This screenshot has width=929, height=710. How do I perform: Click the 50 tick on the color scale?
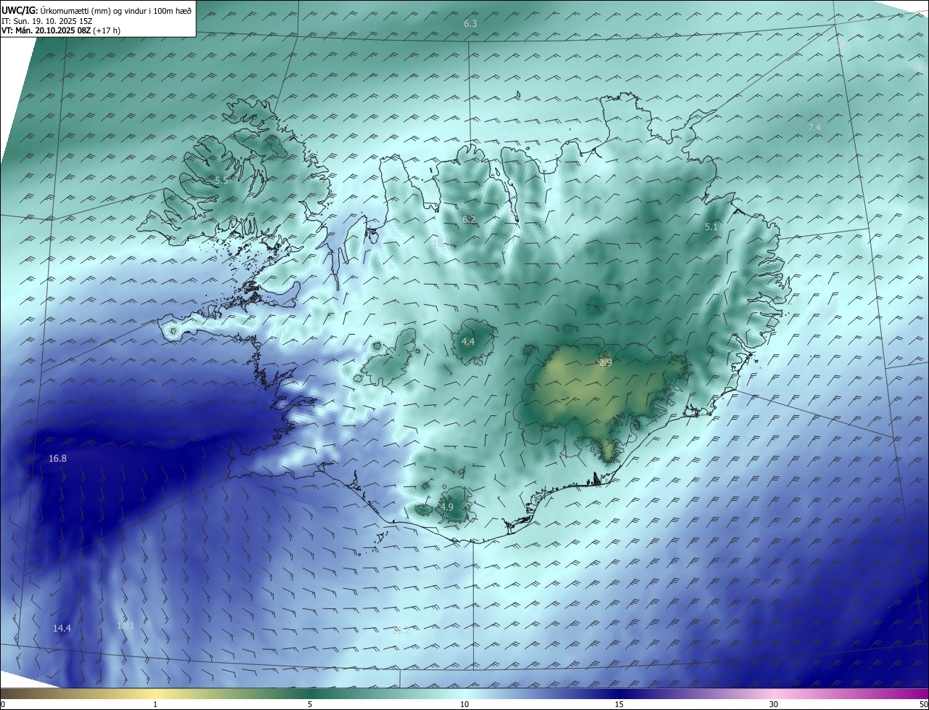[923, 704]
